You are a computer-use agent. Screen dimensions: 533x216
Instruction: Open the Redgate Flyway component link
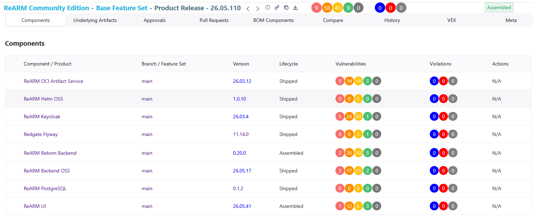tap(41, 134)
